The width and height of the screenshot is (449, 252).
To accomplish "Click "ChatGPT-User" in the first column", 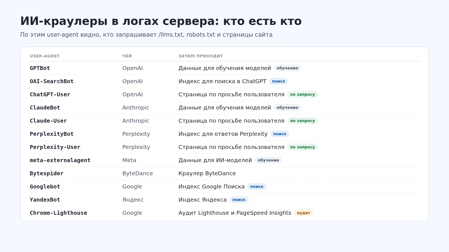I will click(50, 94).
